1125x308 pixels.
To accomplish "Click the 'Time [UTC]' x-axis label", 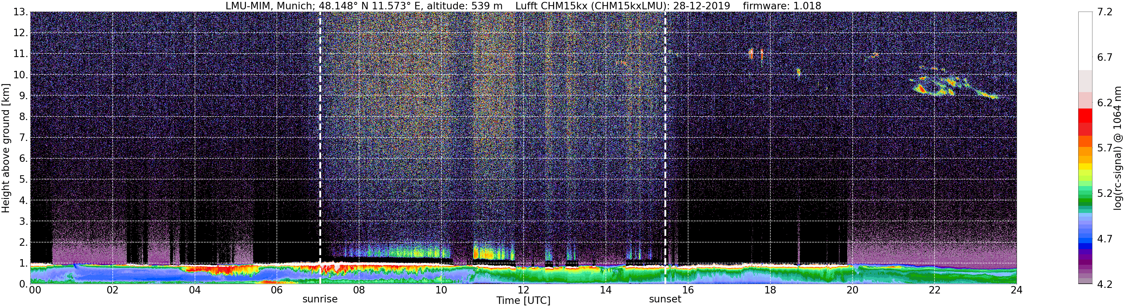I will point(523,301).
